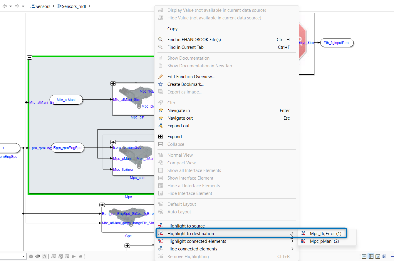The image size is (394, 261).
Task: Expand the Cpc block with plus button
Action: (x=102, y=205)
